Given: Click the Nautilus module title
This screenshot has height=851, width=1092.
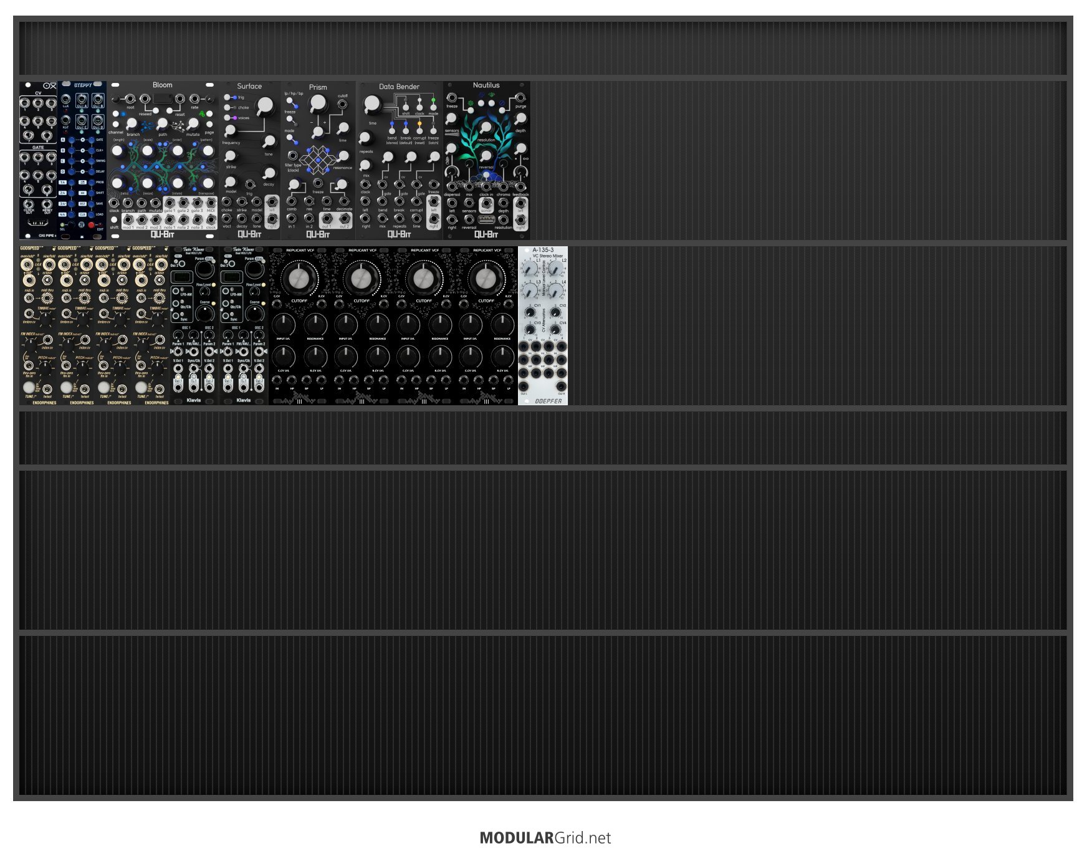Looking at the screenshot, I should (486, 85).
